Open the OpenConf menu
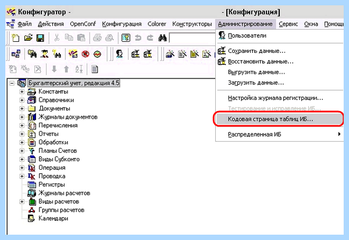This screenshot has height=240, width=349. pyautogui.click(x=83, y=24)
